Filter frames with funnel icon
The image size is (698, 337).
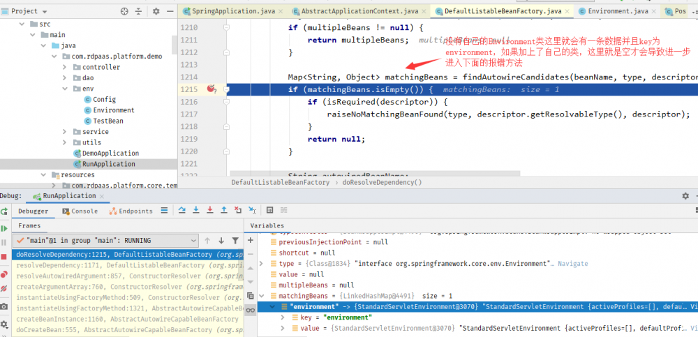point(235,241)
